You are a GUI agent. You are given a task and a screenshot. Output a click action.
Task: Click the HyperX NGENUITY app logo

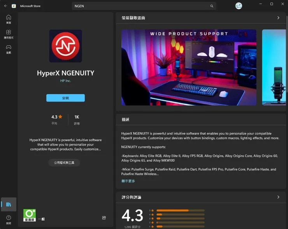65,46
